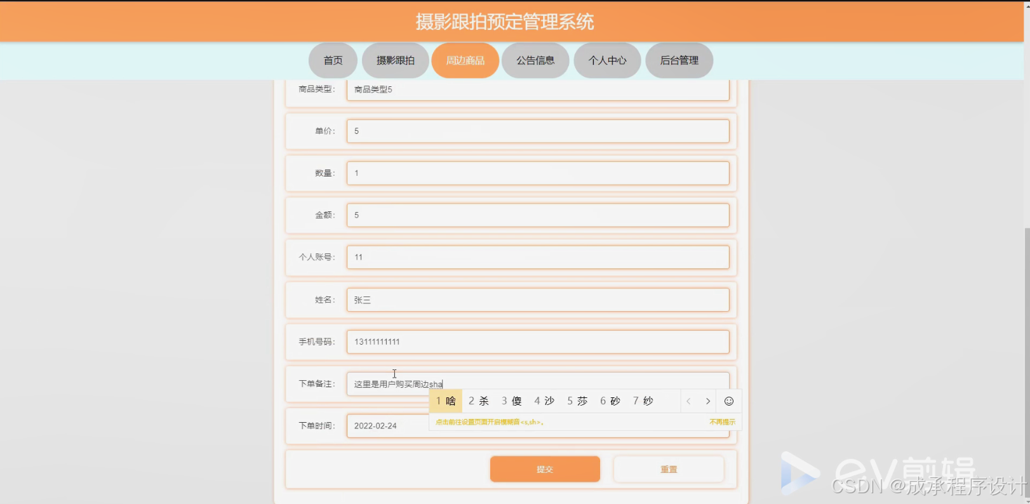1030x504 pixels.
Task: Select the candidate 啥 in the IME bar
Action: coord(447,401)
